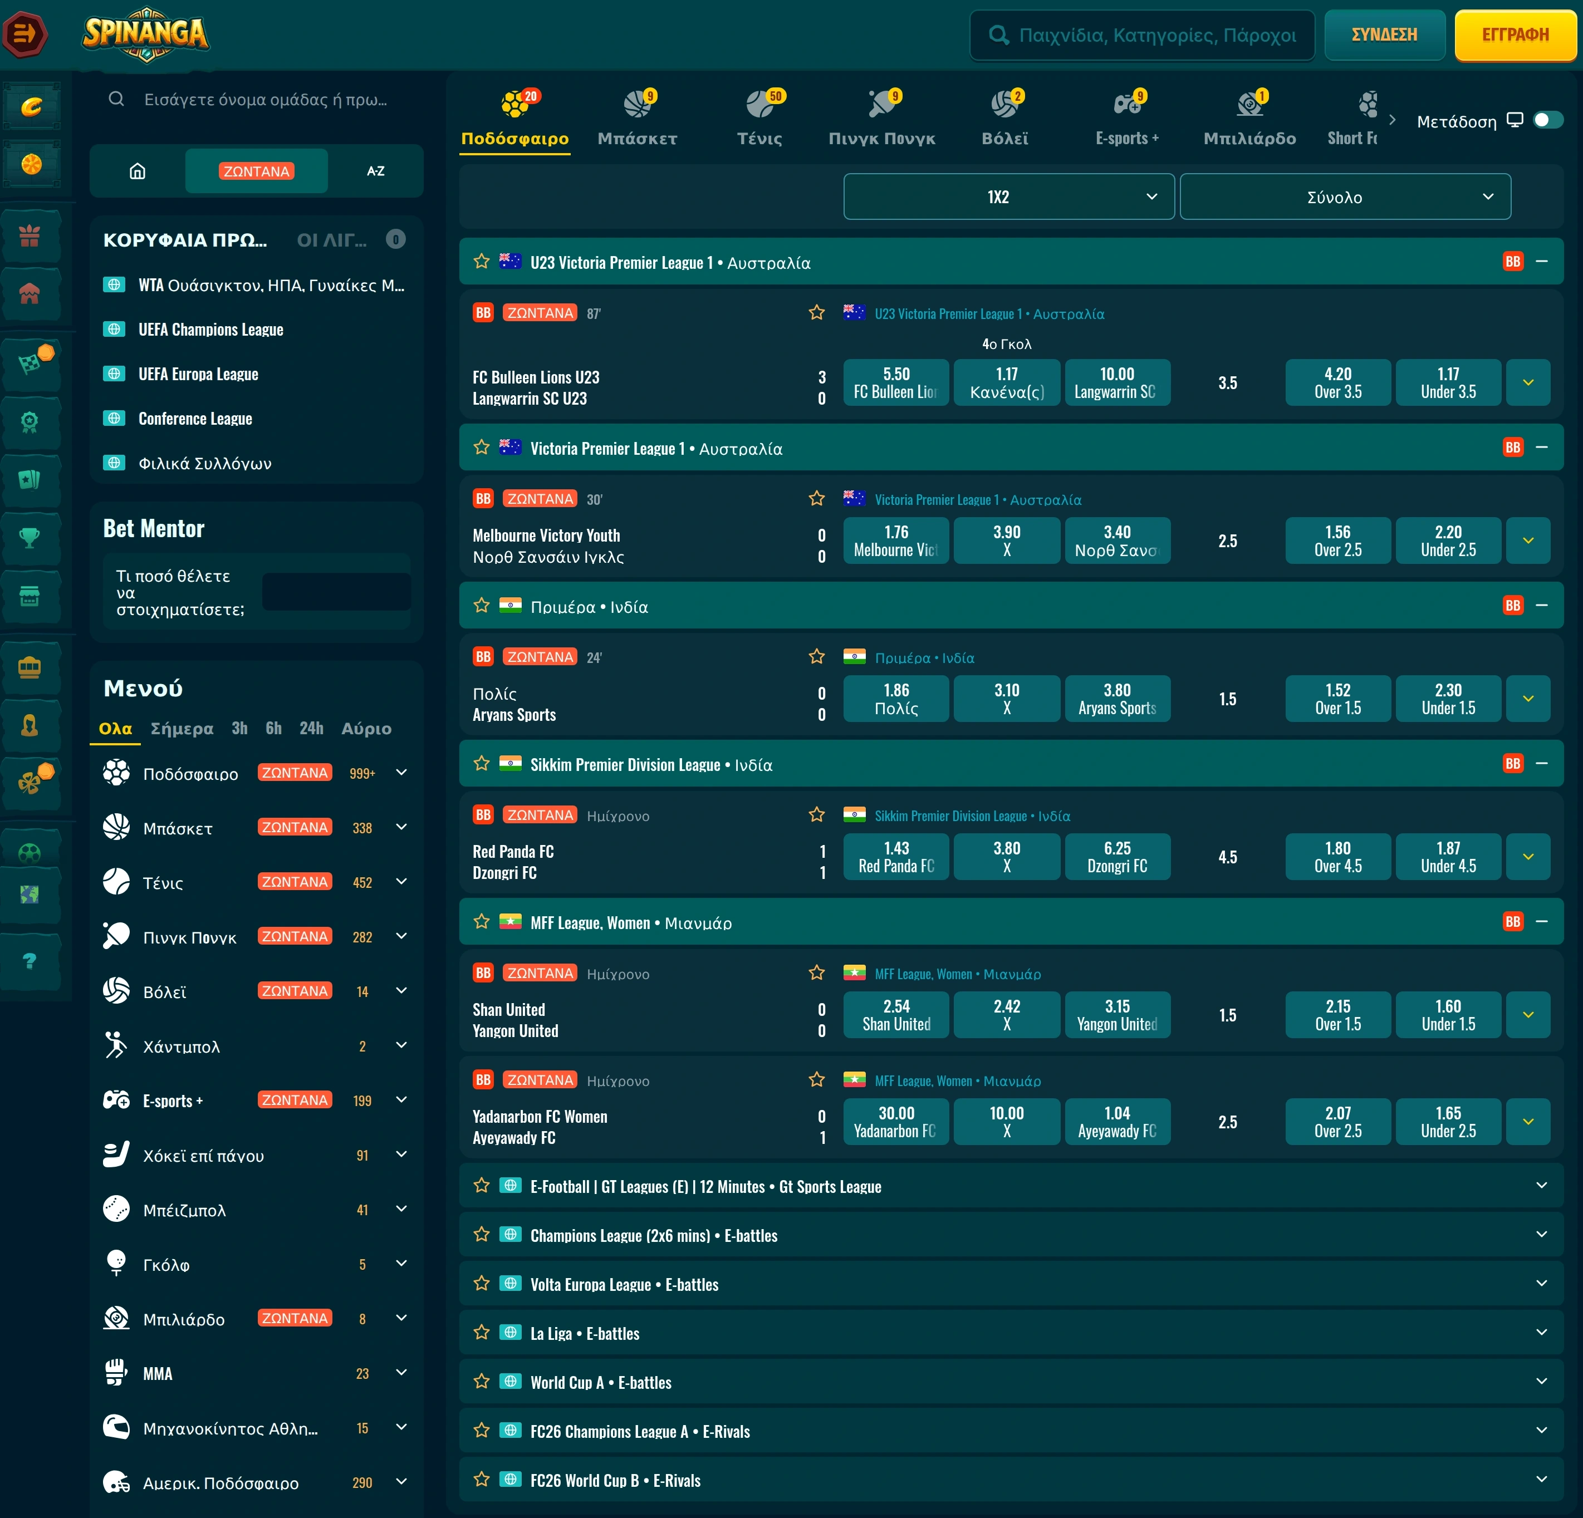Click the Spinanga logo

click(145, 34)
